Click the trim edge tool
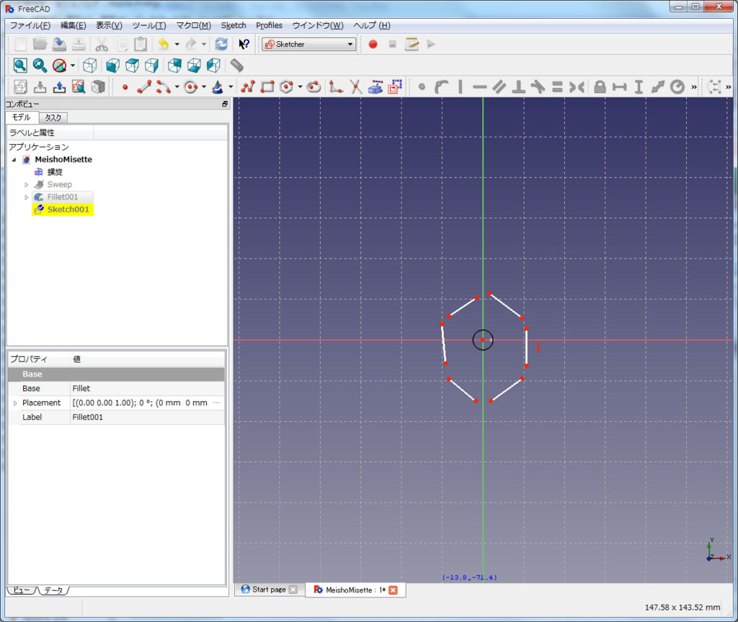 point(355,87)
